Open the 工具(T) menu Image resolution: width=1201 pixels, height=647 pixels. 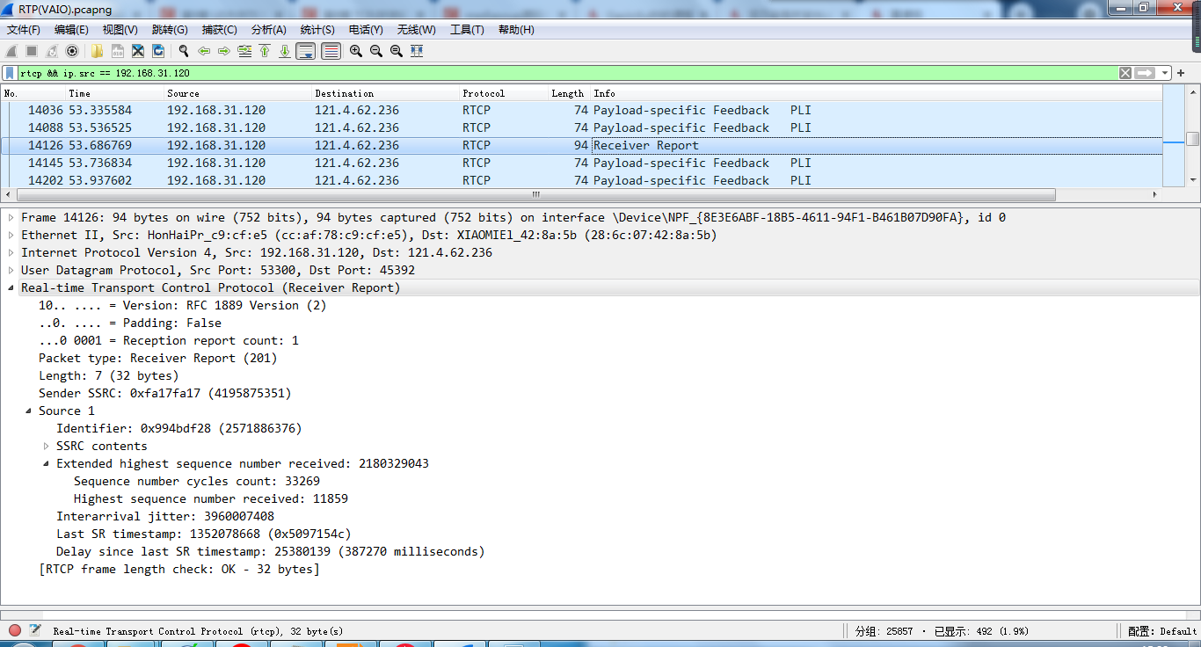coord(467,30)
